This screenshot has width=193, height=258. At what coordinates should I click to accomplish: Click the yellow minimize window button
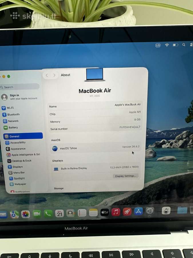coord(4,76)
